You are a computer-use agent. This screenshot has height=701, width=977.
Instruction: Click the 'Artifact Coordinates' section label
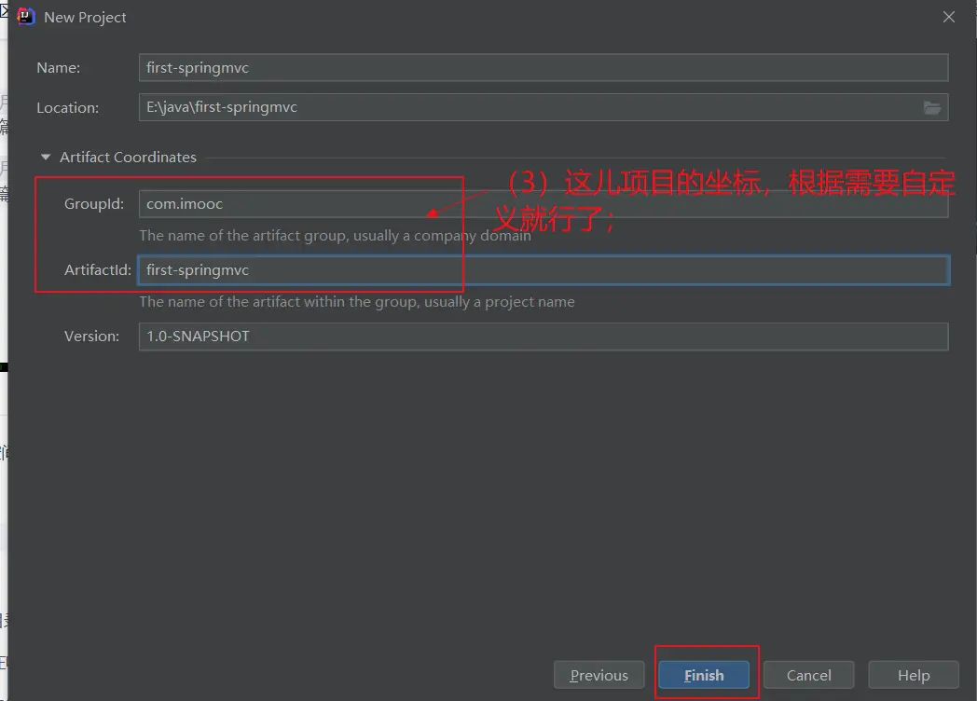click(x=128, y=157)
